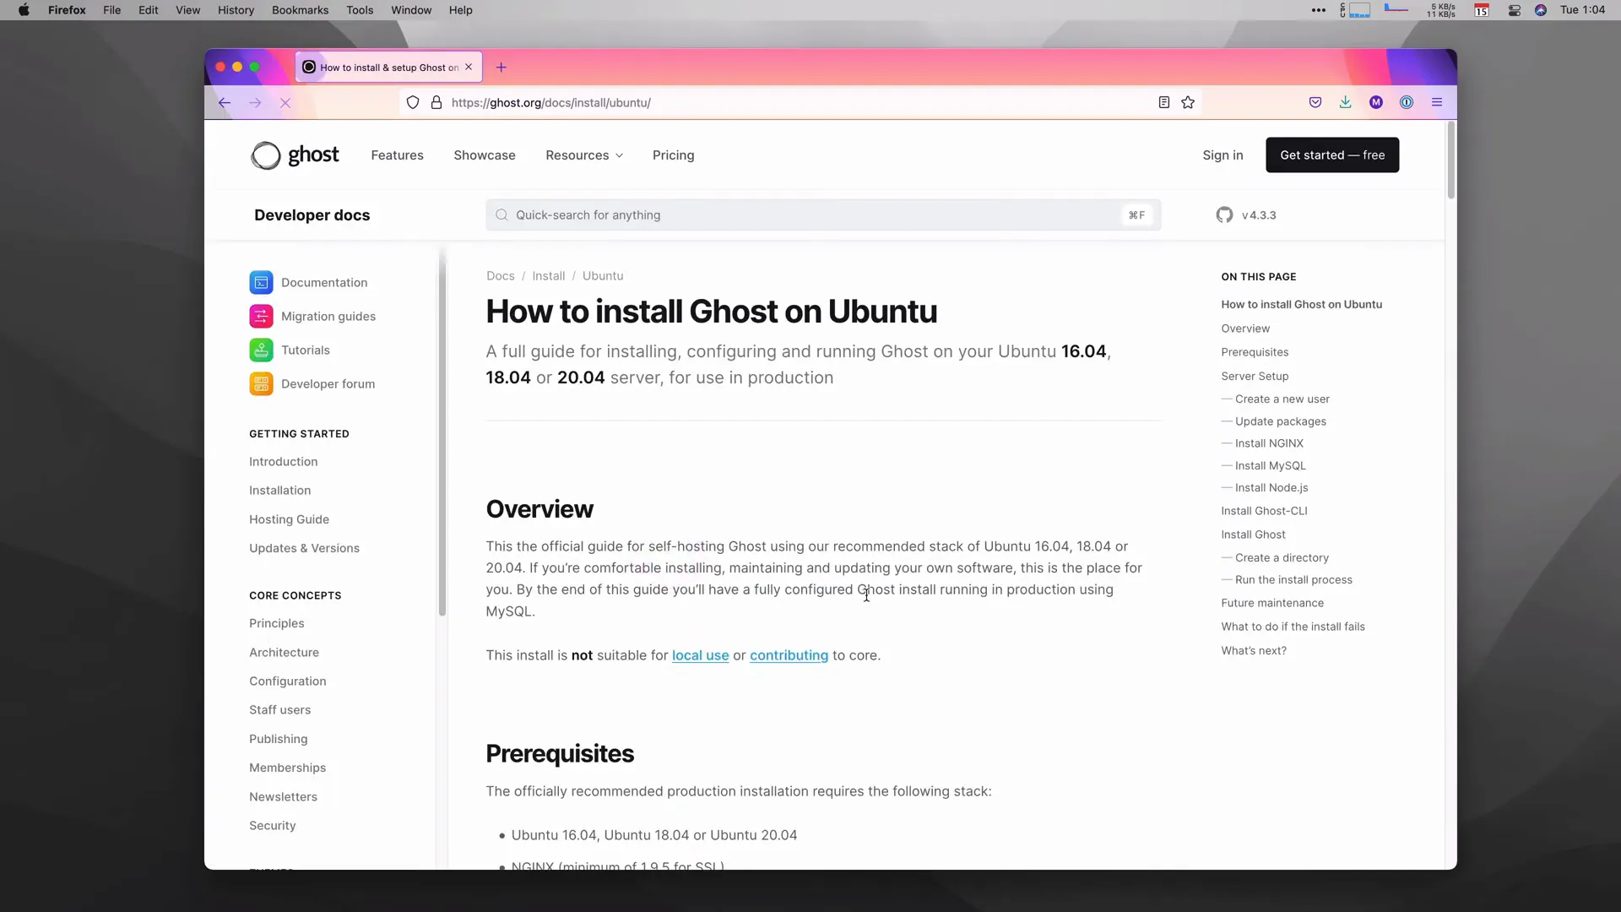This screenshot has height=912, width=1621.
Task: Click the GitHub icon next to v4.3.3
Action: [x=1224, y=215]
